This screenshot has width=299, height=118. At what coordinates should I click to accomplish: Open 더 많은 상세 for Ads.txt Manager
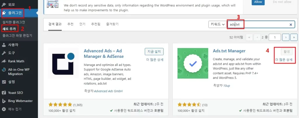tap(284, 60)
